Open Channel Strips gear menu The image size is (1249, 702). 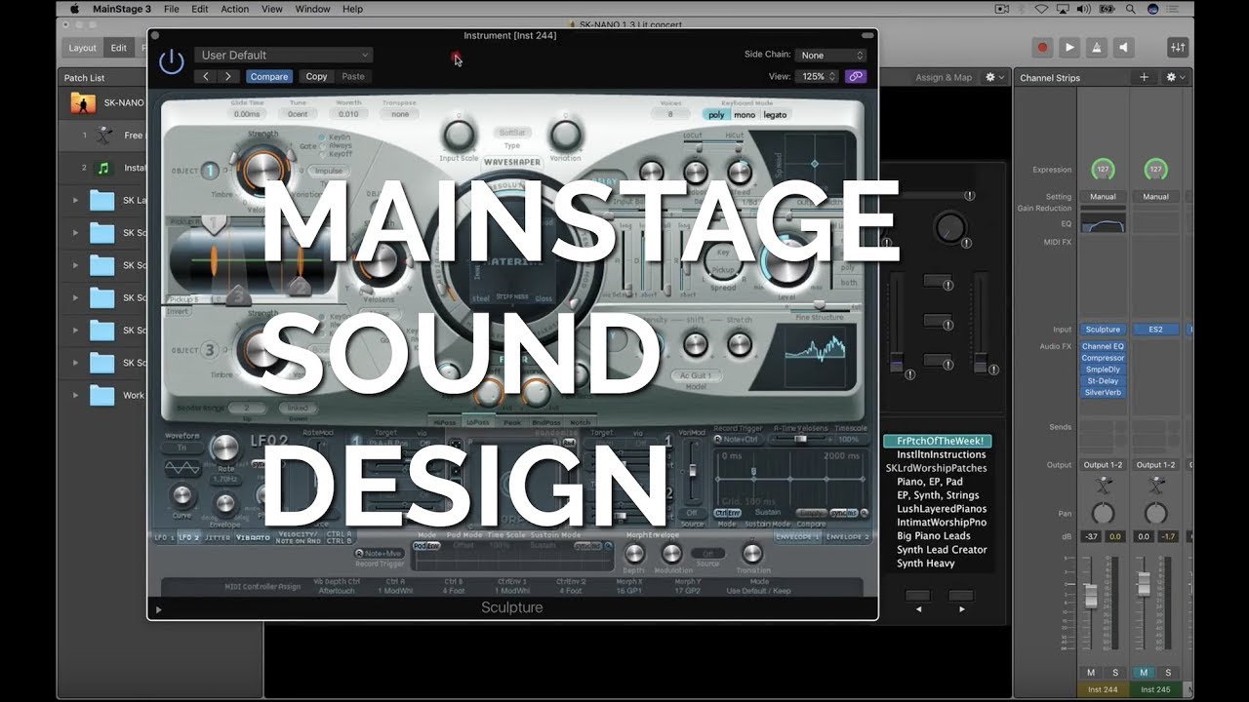1175,77
